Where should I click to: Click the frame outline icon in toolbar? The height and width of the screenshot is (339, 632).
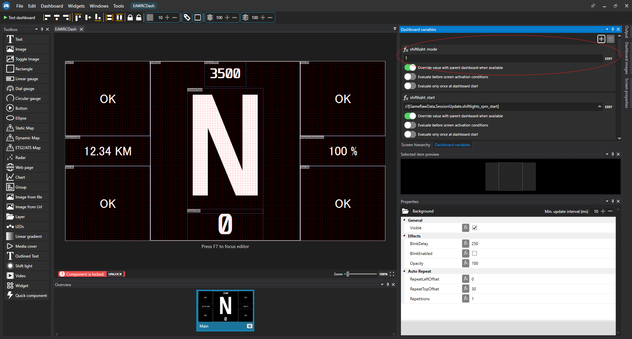click(198, 17)
